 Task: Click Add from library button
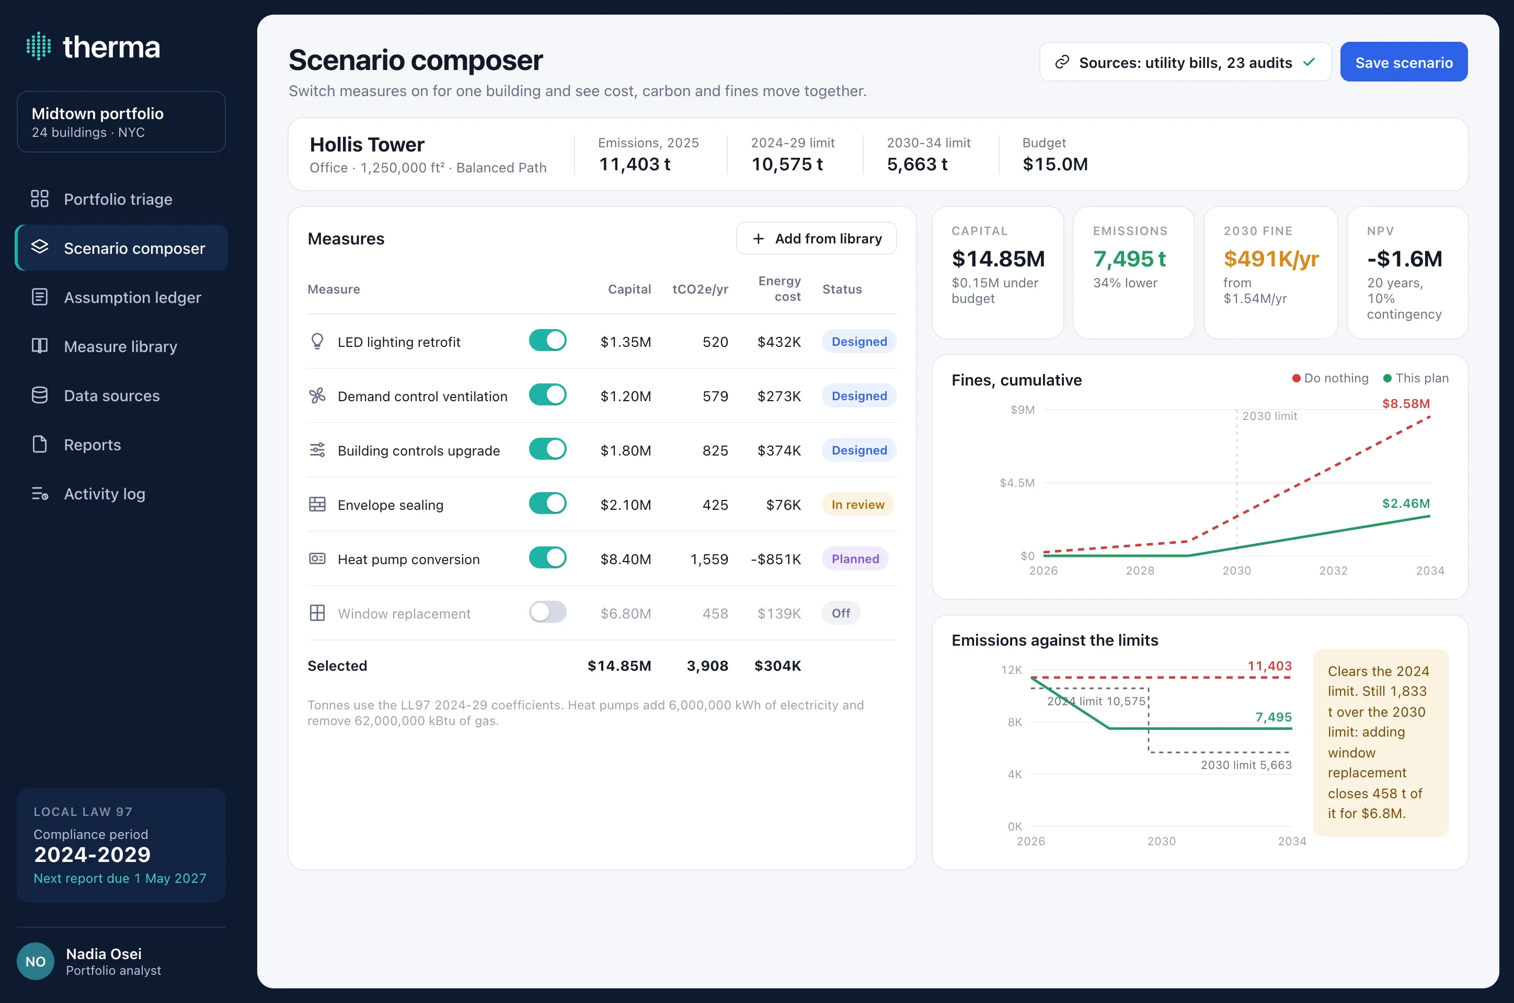816,239
